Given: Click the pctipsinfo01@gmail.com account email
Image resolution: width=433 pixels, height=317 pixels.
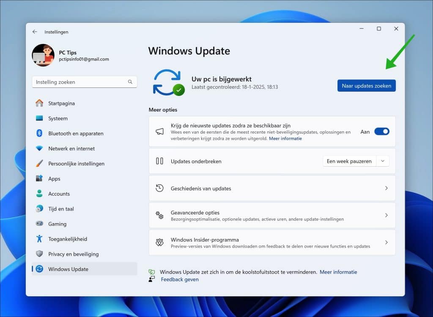Looking at the screenshot, I should point(84,59).
